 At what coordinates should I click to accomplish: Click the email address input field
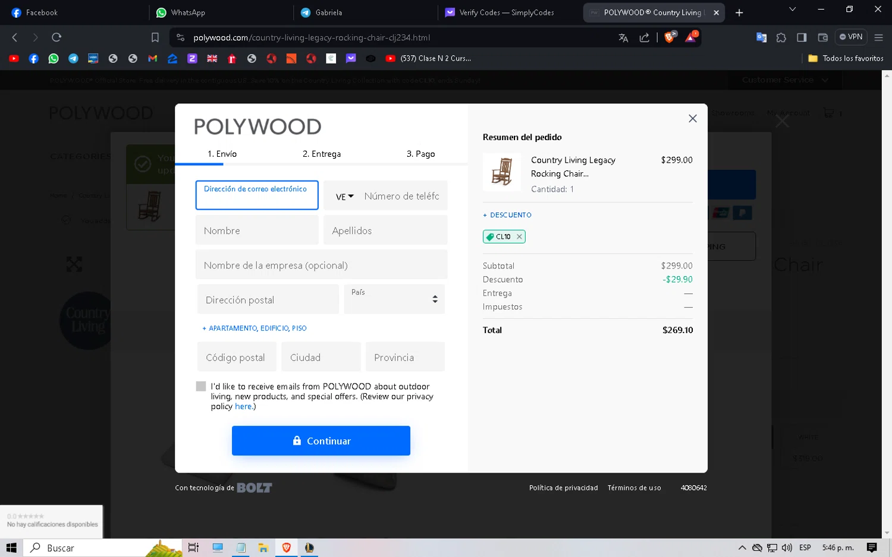[x=257, y=195]
